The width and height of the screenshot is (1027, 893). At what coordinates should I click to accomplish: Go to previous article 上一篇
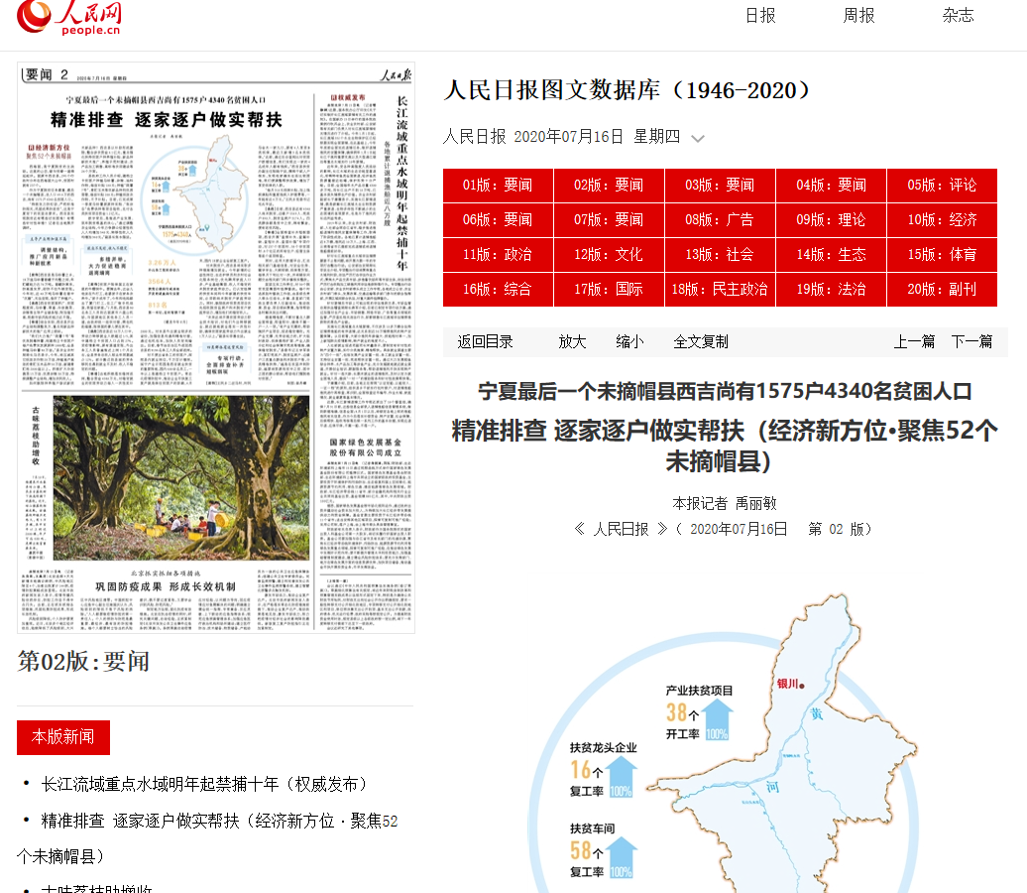click(x=914, y=341)
